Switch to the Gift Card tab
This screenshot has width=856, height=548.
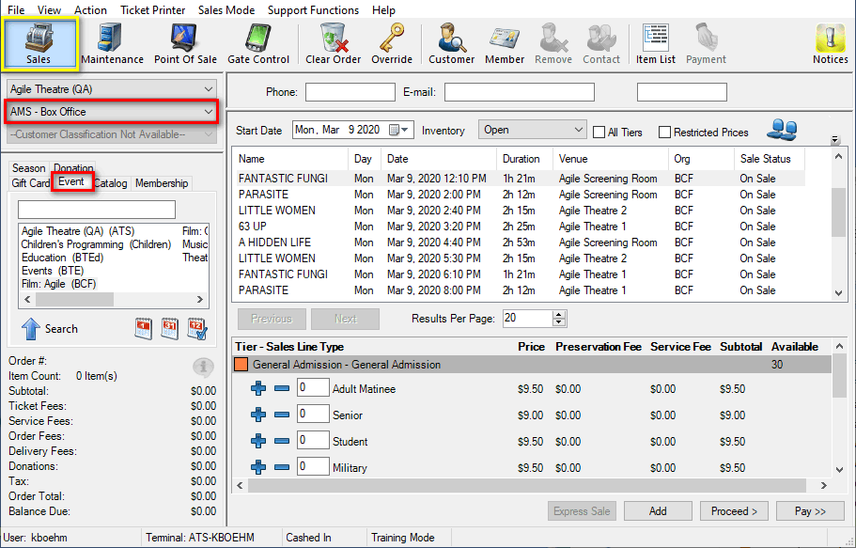[x=31, y=183]
